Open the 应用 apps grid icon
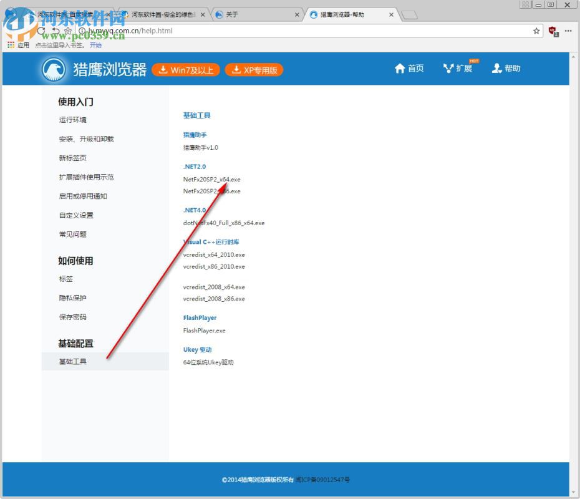580x499 pixels. tap(11, 44)
